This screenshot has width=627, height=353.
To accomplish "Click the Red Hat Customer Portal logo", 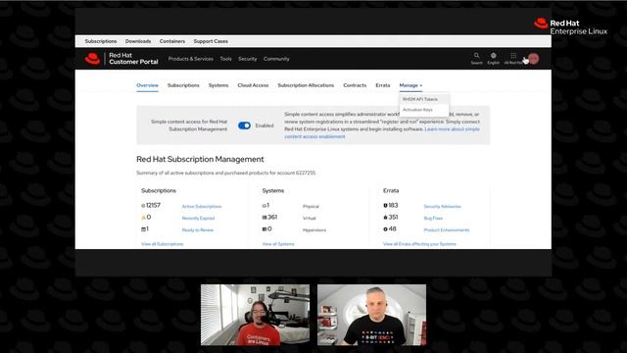I will [121, 59].
